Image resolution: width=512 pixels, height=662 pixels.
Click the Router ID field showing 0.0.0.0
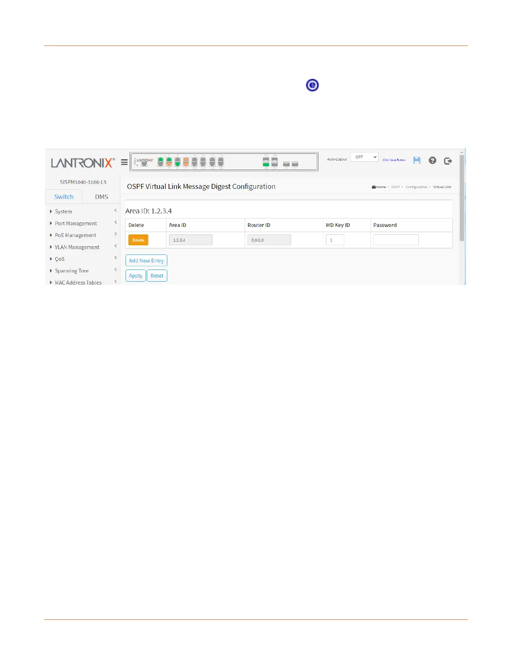269,240
